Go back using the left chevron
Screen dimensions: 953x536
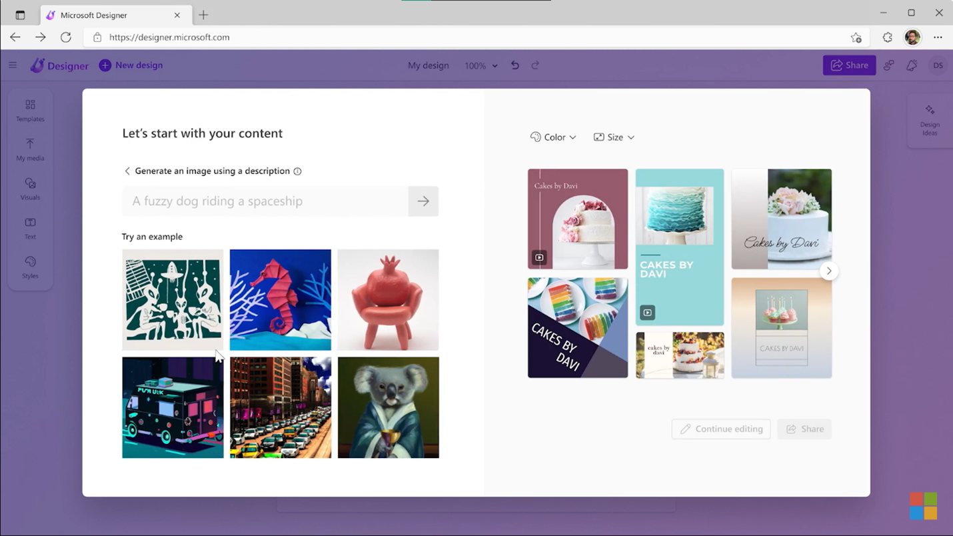(x=127, y=171)
